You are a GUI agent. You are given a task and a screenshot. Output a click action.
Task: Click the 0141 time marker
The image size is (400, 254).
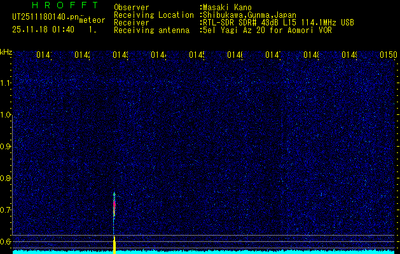44,55
